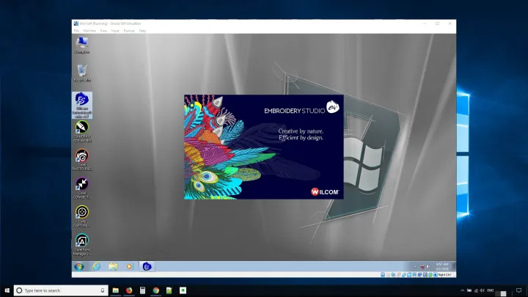Select the CorelDRAW desktop shortcut
The height and width of the screenshot is (297, 528).
(x=82, y=129)
